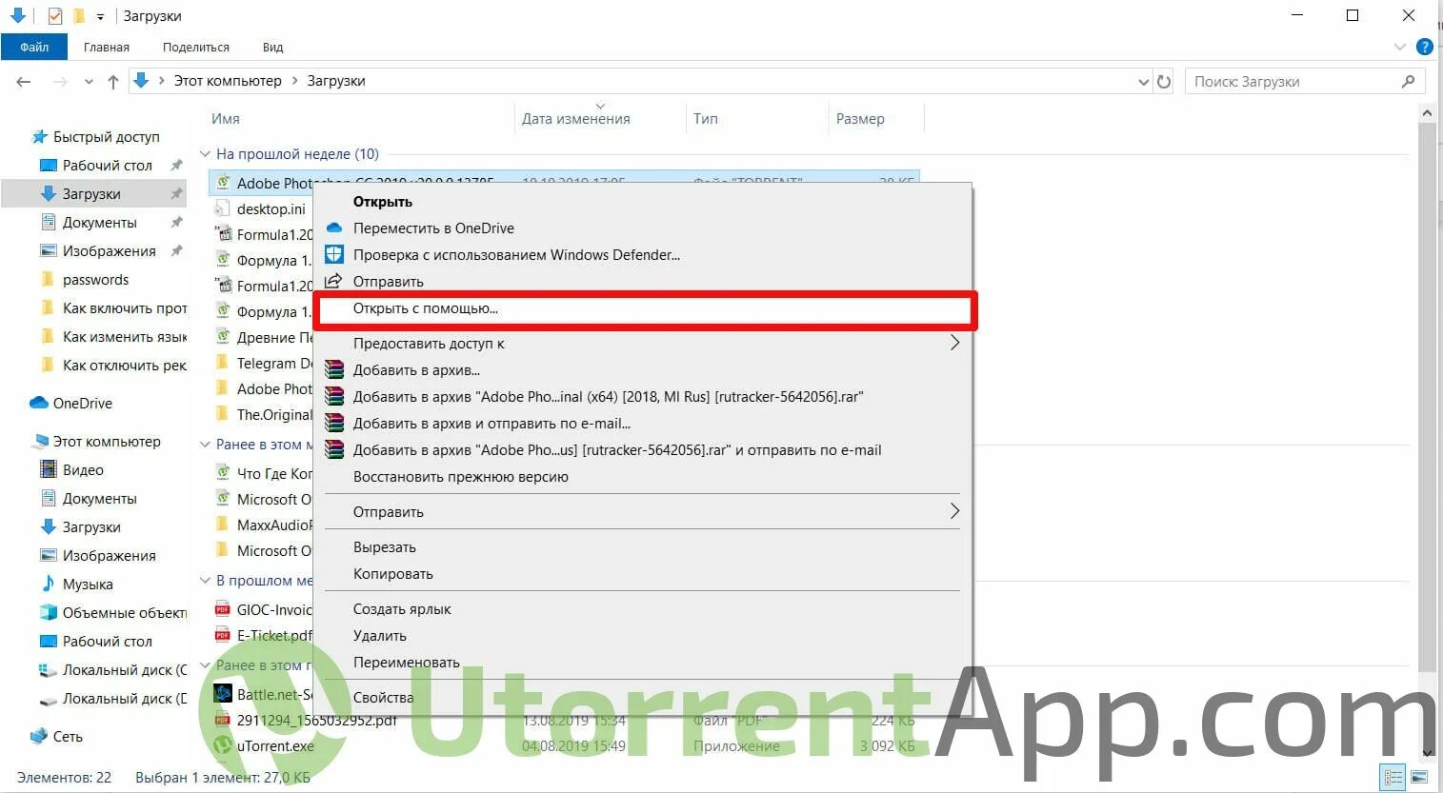1443x793 pixels.
Task: Select Этот компьютер in navigation pane
Action: [x=106, y=442]
